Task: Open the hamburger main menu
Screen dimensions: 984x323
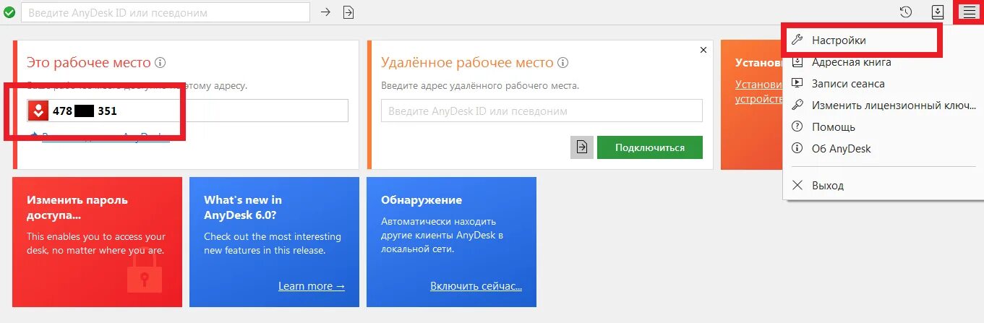Action: [969, 12]
